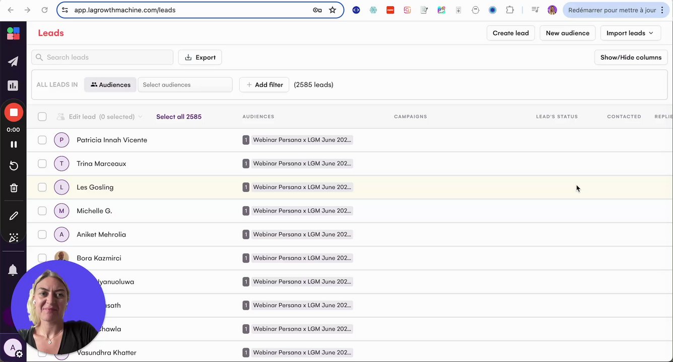Click the La Growth Machine logo
Screen dimensions: 673x362
pos(13,34)
